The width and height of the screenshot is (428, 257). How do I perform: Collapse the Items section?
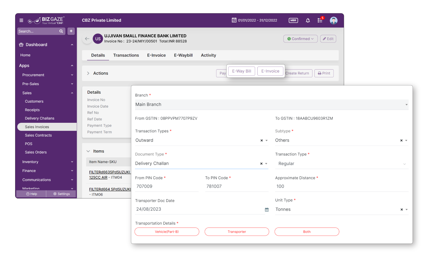(x=88, y=151)
